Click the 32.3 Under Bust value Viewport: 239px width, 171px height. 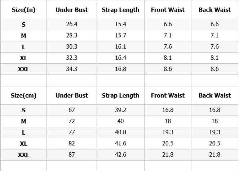72,58
